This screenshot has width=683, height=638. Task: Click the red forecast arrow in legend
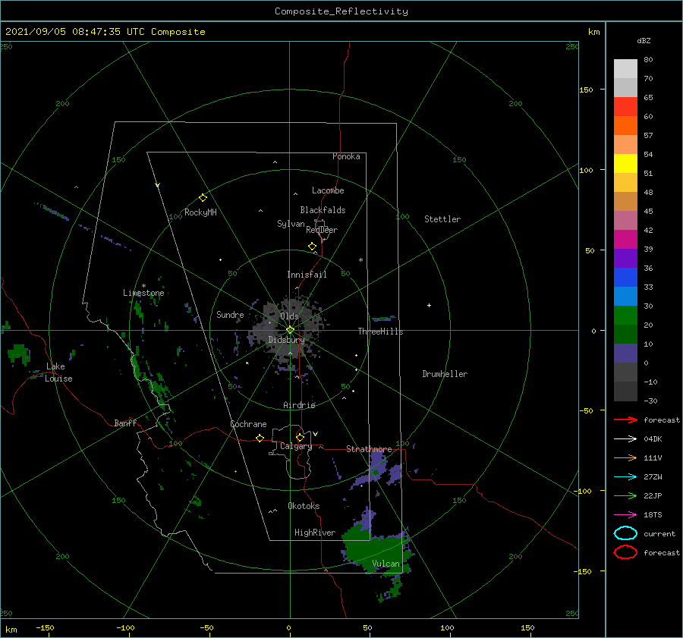pyautogui.click(x=625, y=420)
